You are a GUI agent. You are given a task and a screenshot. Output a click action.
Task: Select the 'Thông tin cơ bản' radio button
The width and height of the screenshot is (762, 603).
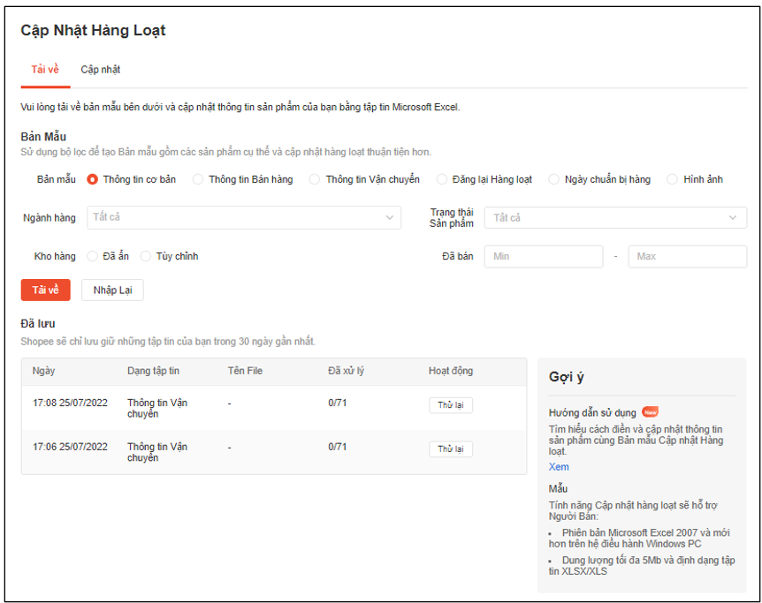[95, 179]
